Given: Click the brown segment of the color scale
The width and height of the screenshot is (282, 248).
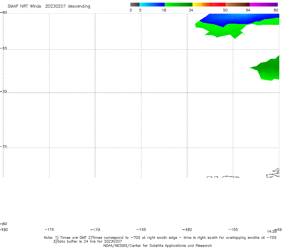Looking at the screenshot, I should [237, 5].
